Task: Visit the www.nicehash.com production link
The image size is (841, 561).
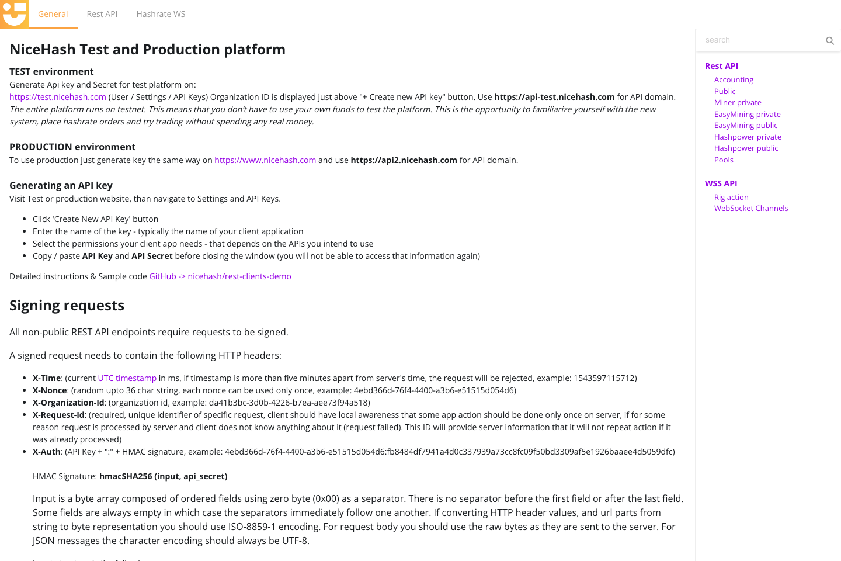Action: click(x=265, y=160)
